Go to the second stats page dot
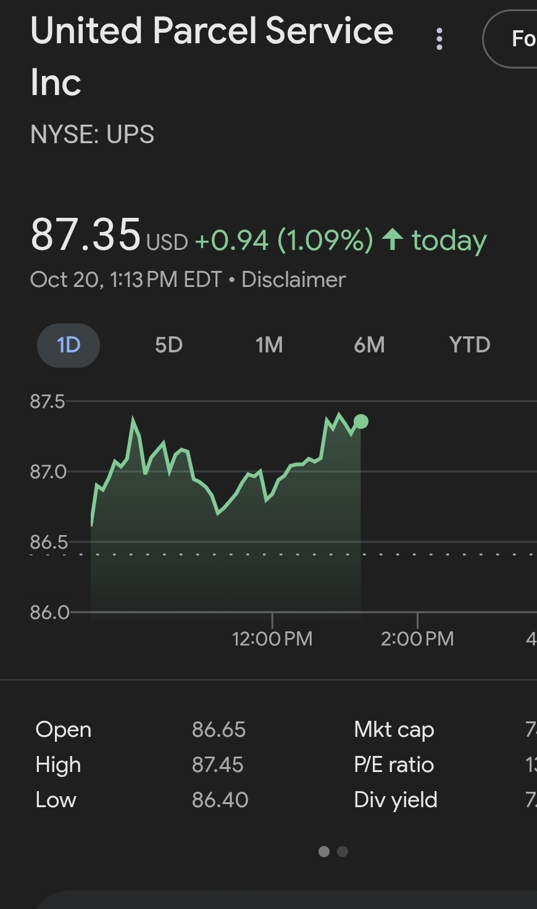This screenshot has width=537, height=909. click(x=343, y=852)
